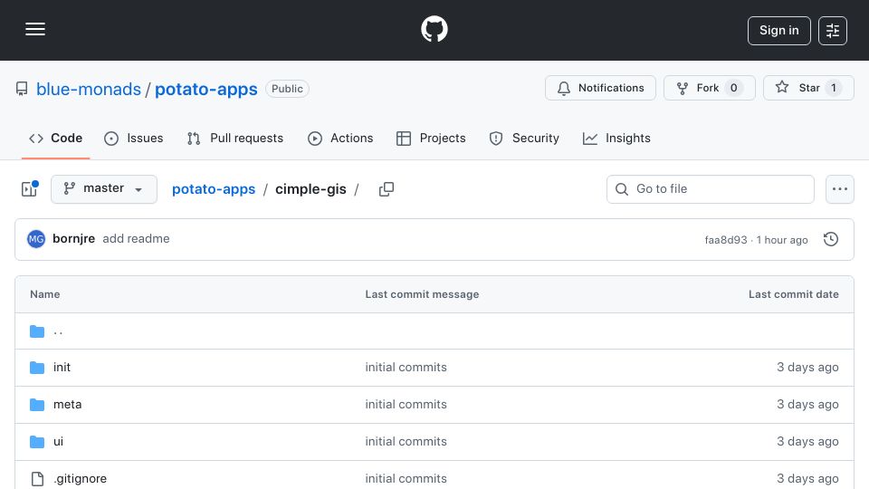Click the parent directory folder icon
The image size is (869, 489).
pos(37,331)
